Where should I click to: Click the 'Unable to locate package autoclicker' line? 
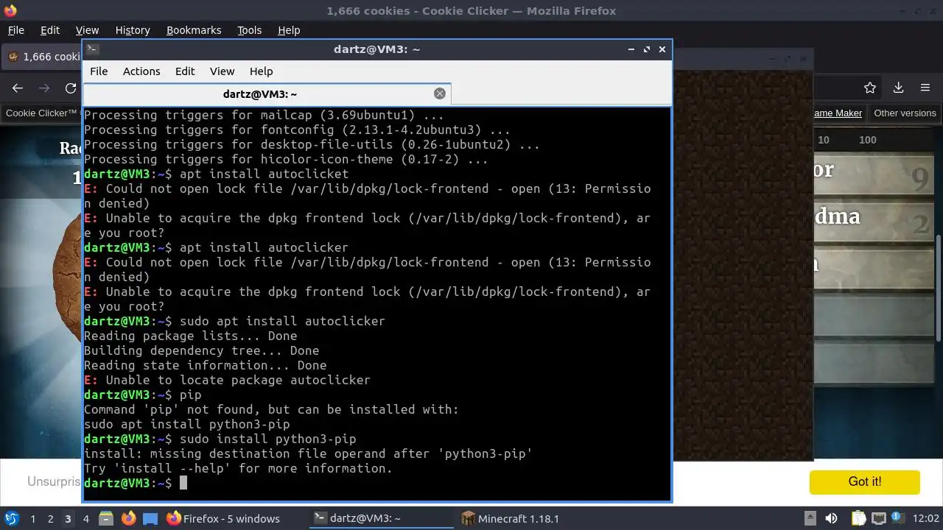227,380
